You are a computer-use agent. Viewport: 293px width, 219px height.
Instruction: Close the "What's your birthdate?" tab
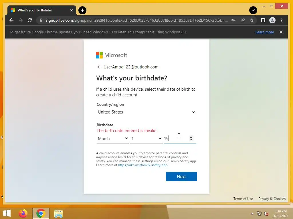click(71, 10)
